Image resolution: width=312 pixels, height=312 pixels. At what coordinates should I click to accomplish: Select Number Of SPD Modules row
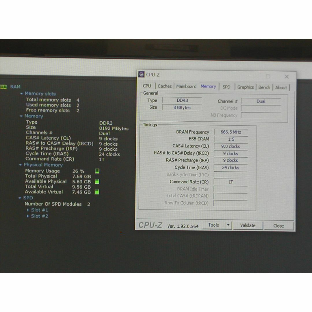coord(57,204)
